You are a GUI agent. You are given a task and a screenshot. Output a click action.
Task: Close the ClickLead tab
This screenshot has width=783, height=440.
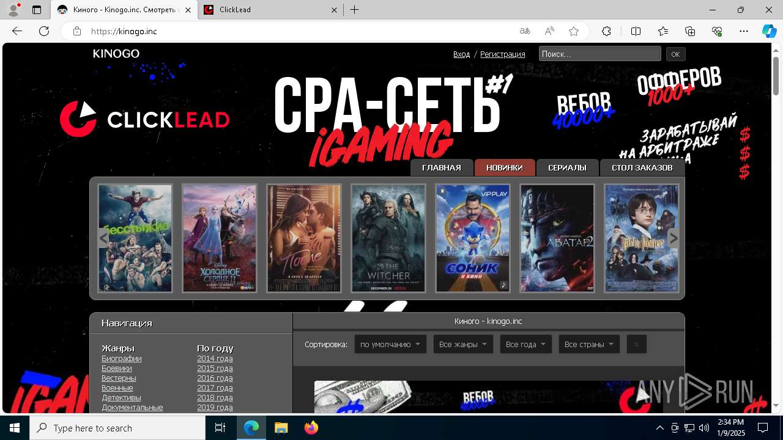point(335,10)
